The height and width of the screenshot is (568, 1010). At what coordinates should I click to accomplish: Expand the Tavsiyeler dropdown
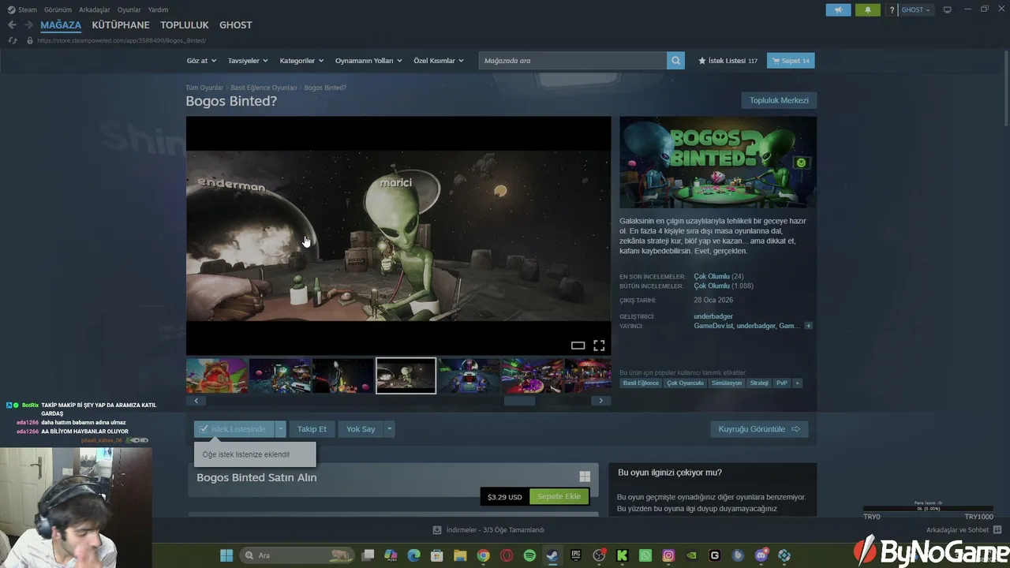(248, 61)
